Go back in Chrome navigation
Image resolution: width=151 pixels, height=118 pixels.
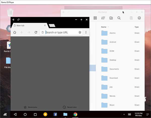(x=22, y=32)
